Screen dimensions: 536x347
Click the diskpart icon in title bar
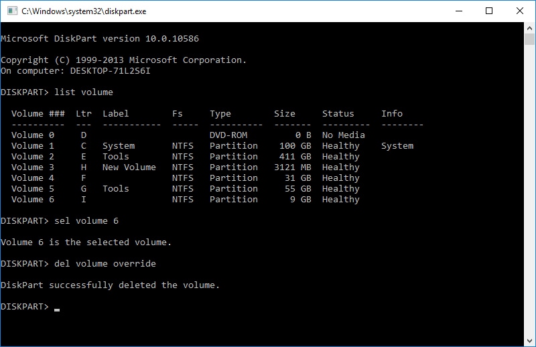click(10, 11)
